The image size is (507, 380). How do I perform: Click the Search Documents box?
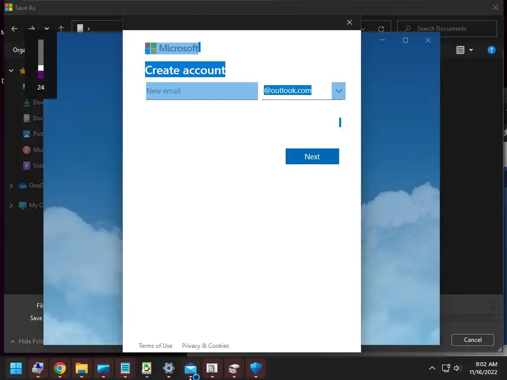(x=447, y=29)
